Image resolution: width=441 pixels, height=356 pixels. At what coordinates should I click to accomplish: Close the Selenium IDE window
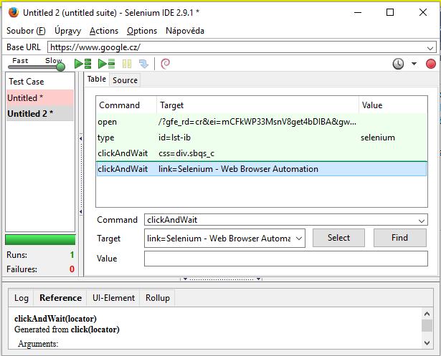point(423,12)
